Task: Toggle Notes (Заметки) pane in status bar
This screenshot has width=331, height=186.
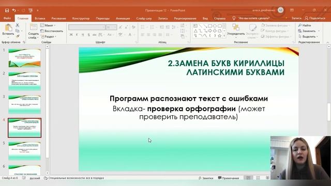Action: pyautogui.click(x=206, y=178)
